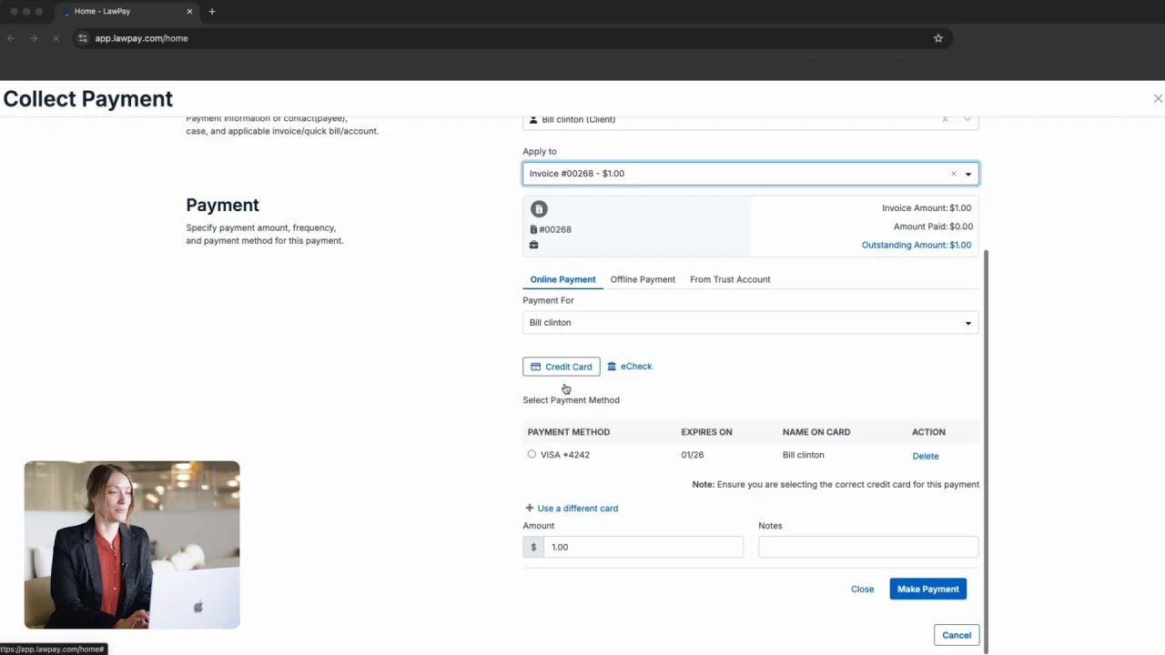Select the VISA *4242 radio button

(x=532, y=454)
